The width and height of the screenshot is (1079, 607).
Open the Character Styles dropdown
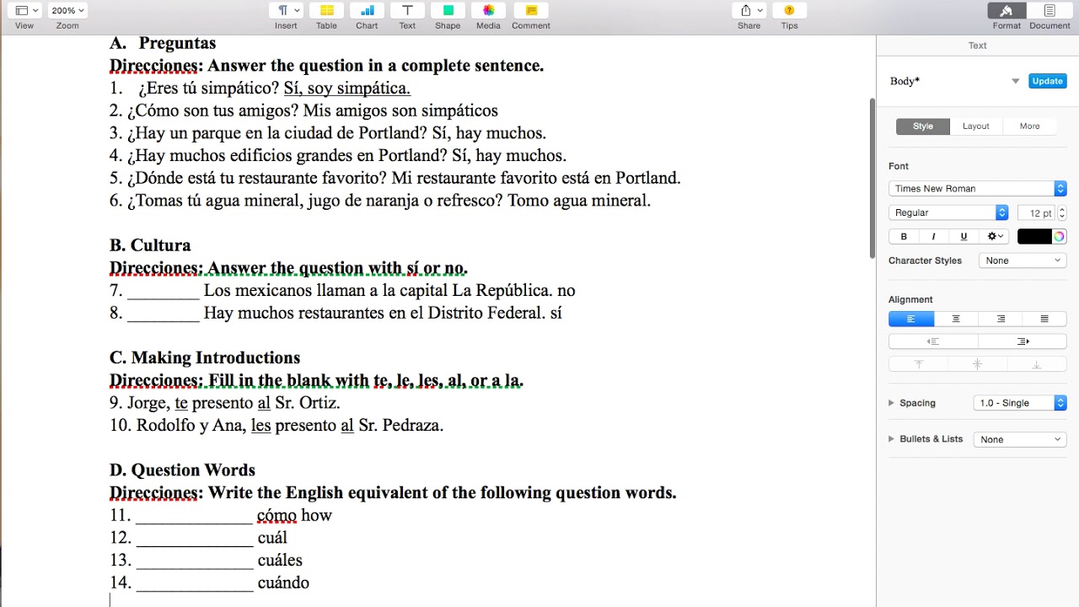tap(1023, 261)
